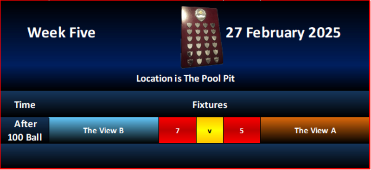This screenshot has height=170, width=371.
Task: Click the word Five in the heading
Action: coord(82,32)
